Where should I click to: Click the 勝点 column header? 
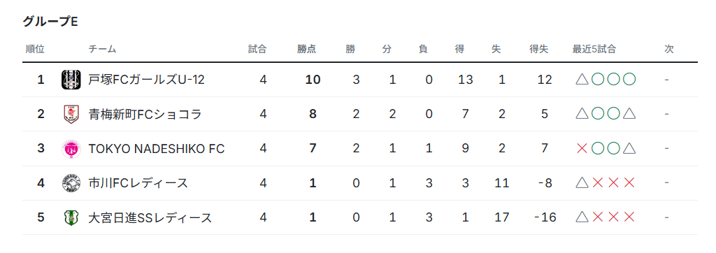(x=306, y=50)
